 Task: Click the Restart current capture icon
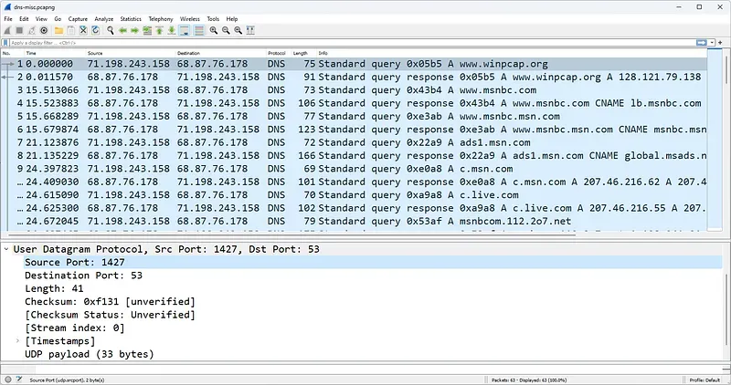coord(32,30)
